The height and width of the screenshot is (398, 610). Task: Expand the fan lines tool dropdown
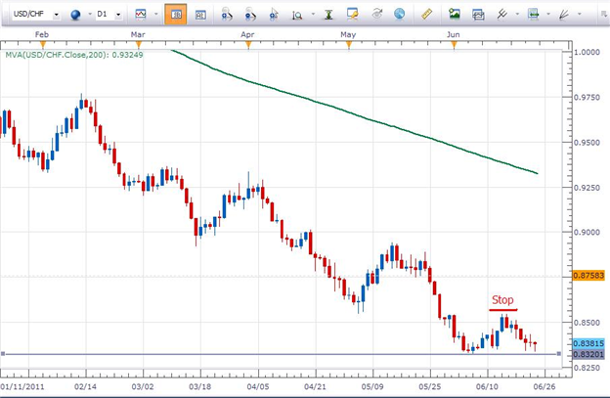(x=580, y=15)
